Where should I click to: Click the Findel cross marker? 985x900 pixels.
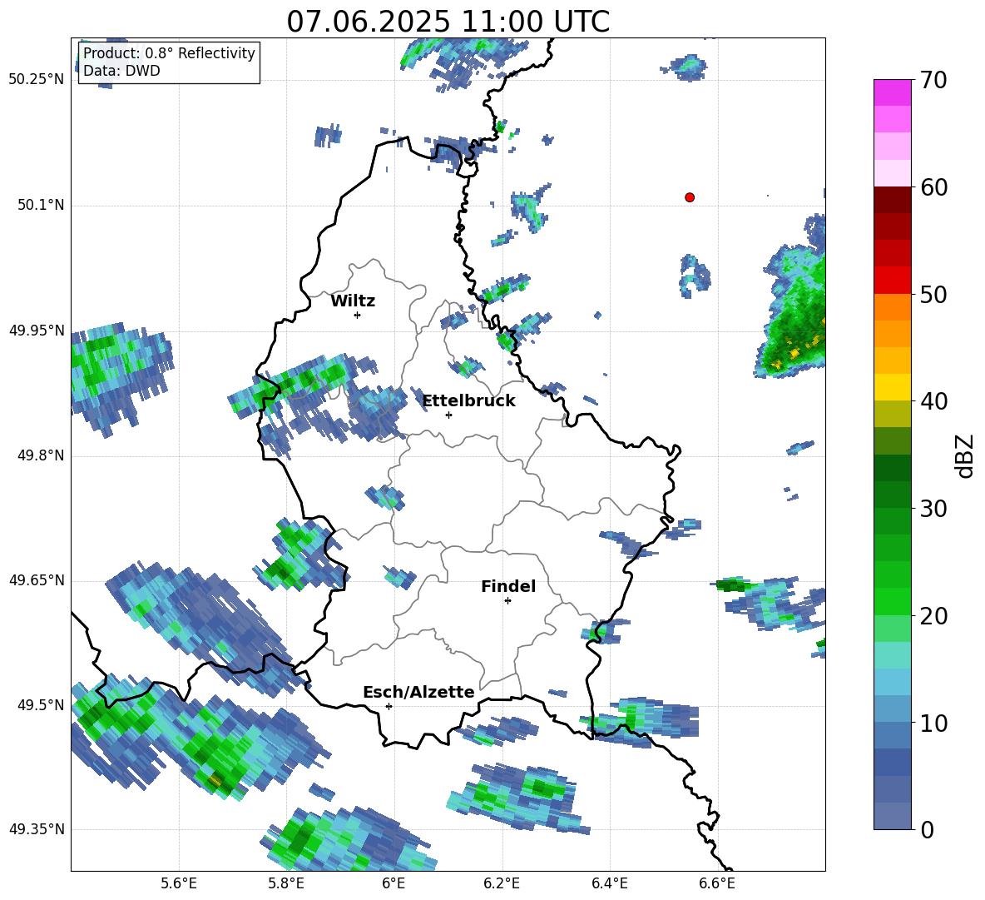(x=507, y=601)
